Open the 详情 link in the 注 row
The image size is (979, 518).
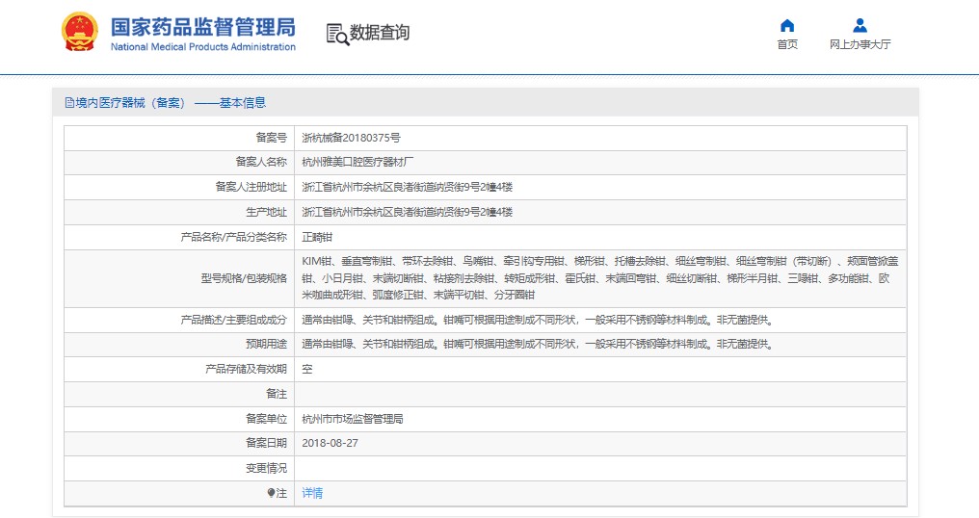click(x=312, y=493)
